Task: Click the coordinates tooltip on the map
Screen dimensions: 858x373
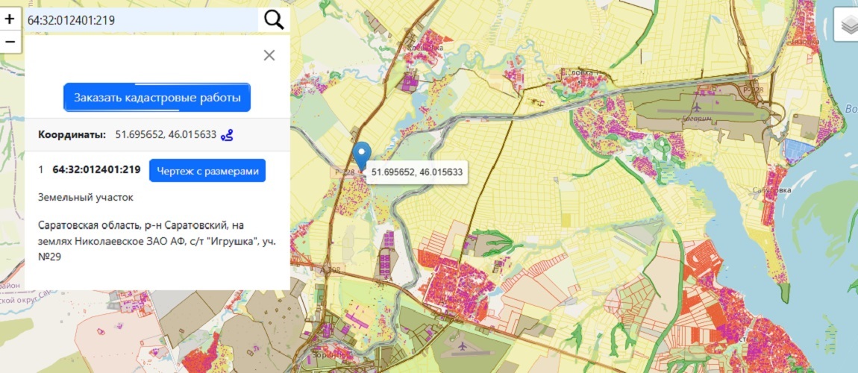Action: [x=417, y=172]
